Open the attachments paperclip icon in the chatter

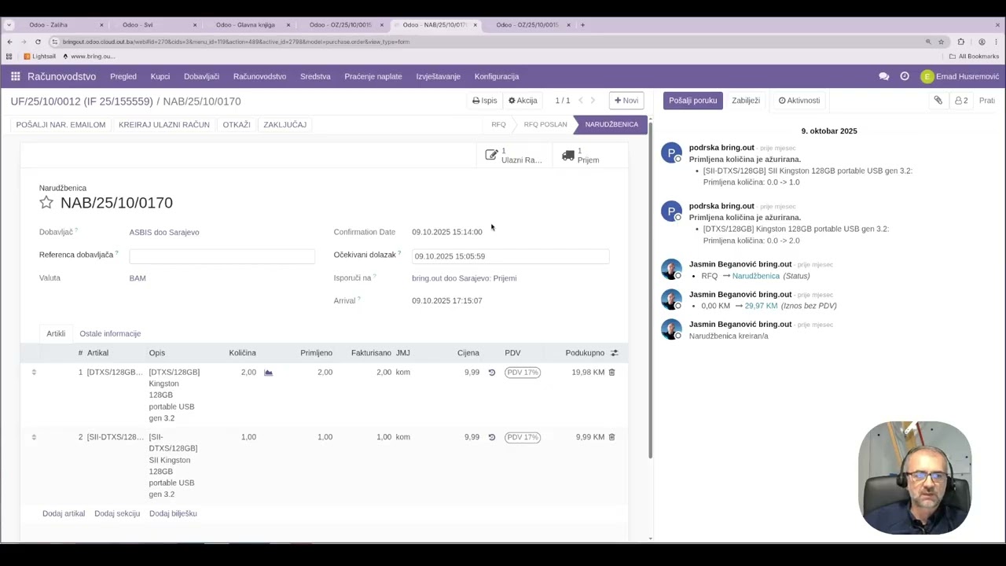938,101
